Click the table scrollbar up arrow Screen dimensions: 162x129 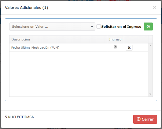[x=150, y=46]
